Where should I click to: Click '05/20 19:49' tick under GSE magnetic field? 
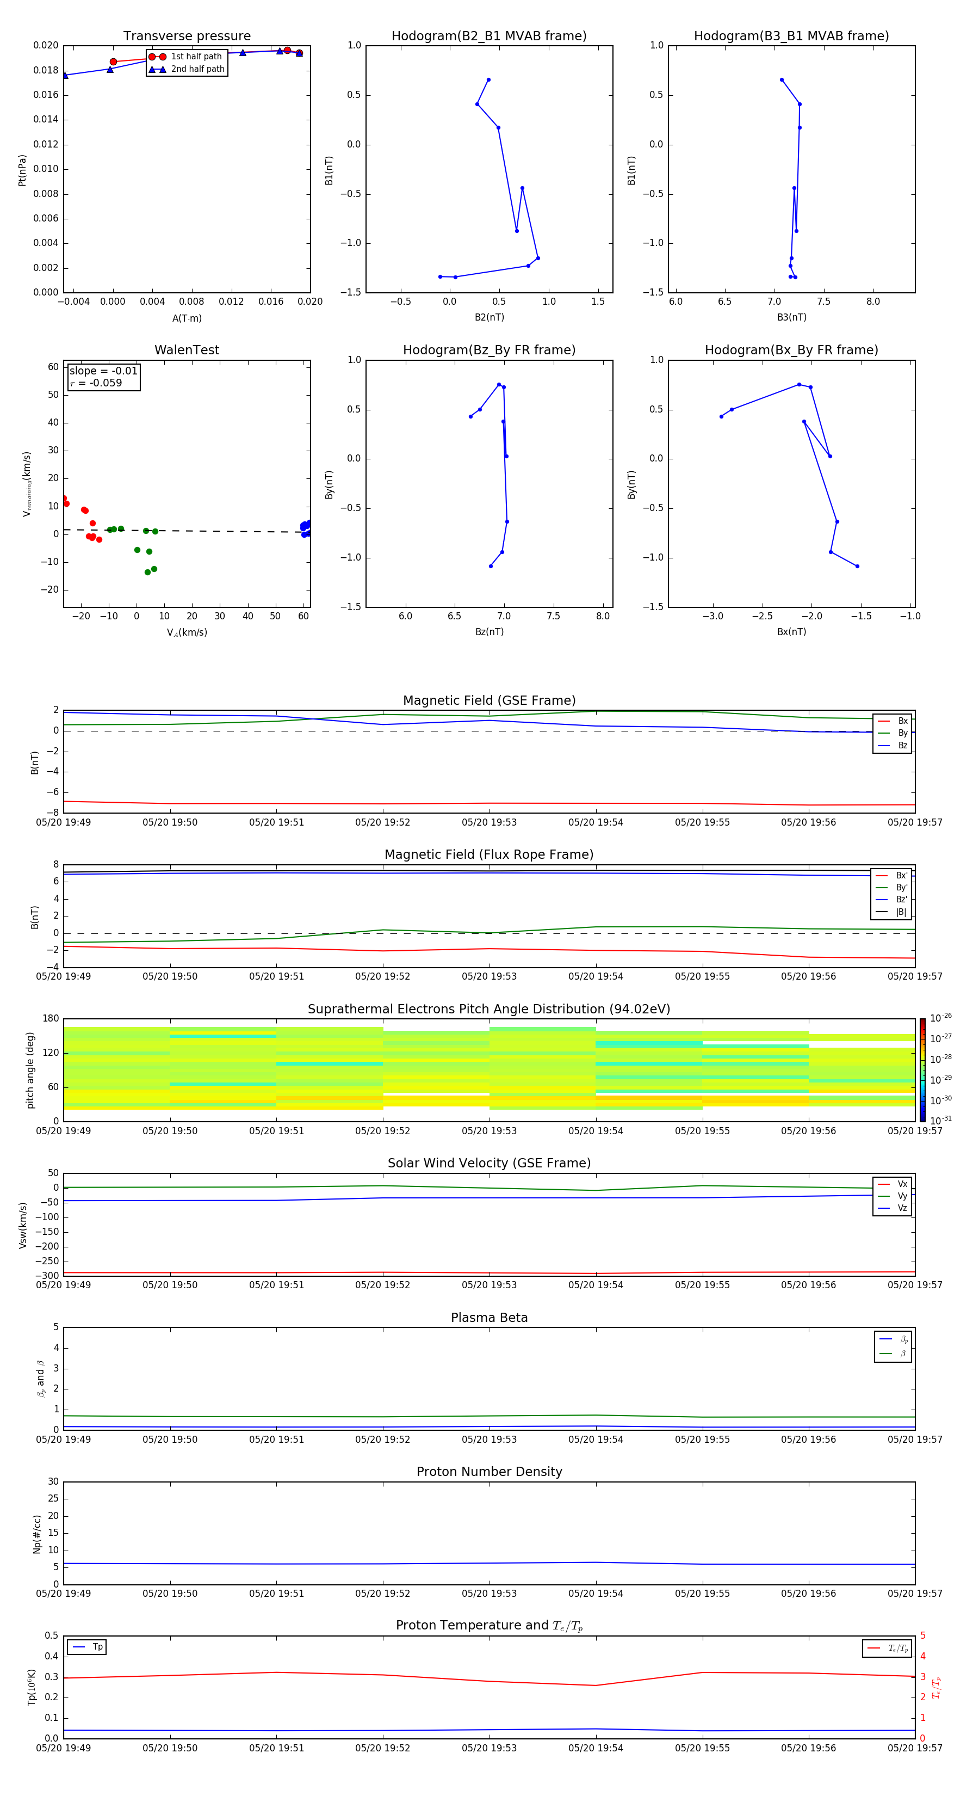[x=64, y=822]
